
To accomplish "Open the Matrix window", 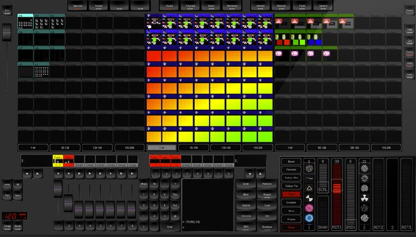I will click(x=211, y=6).
